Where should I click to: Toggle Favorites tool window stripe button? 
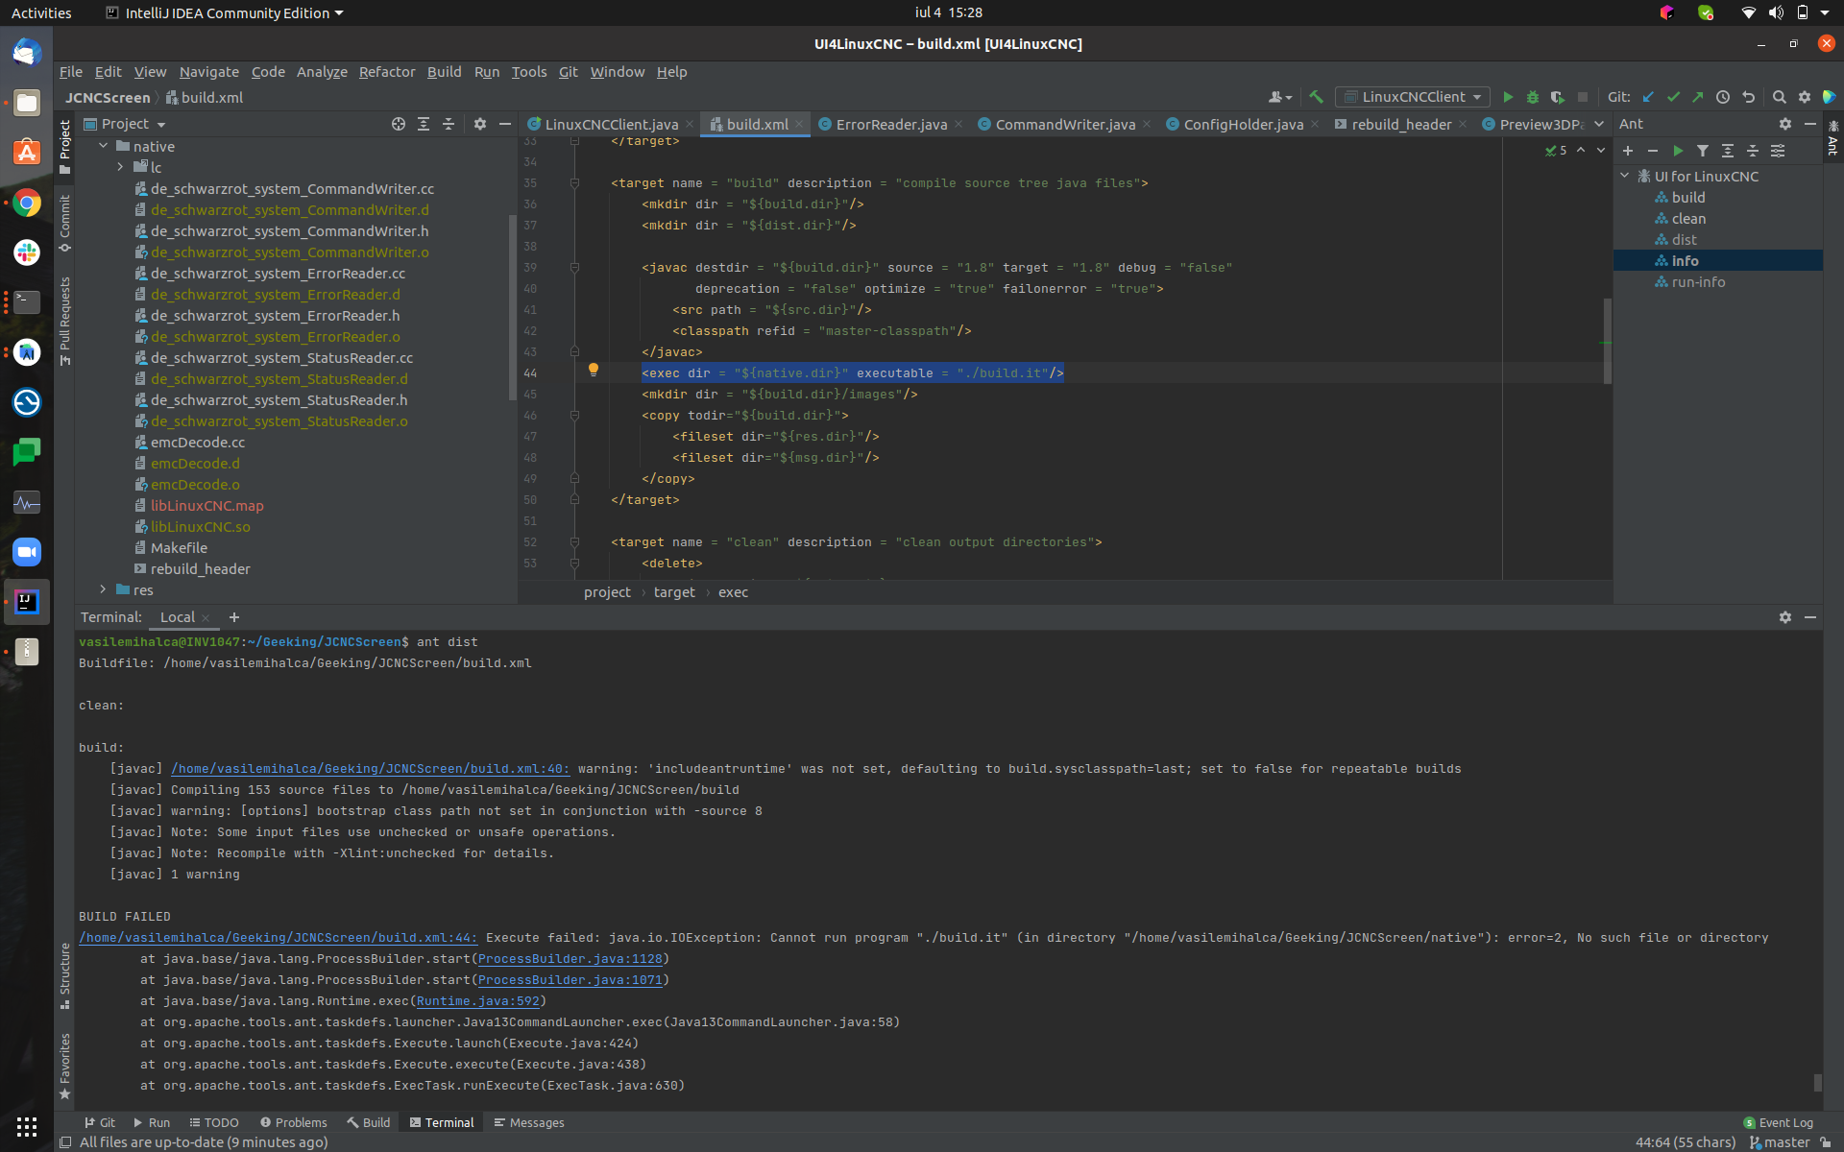point(64,1066)
